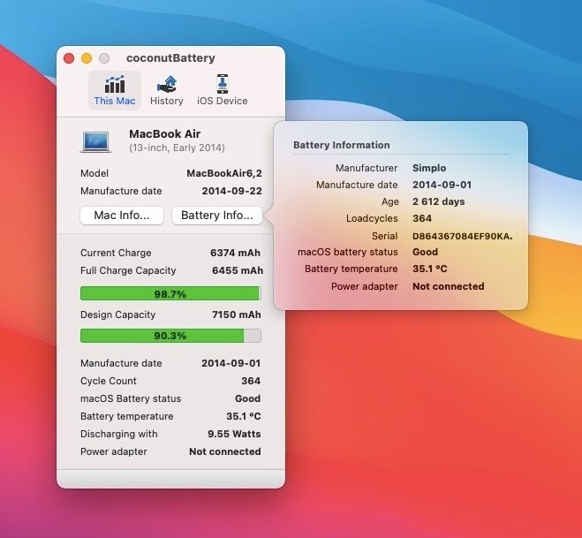Click the Design Capacity value 7150 mAh
Viewport: 582px width, 538px height.
coord(237,314)
